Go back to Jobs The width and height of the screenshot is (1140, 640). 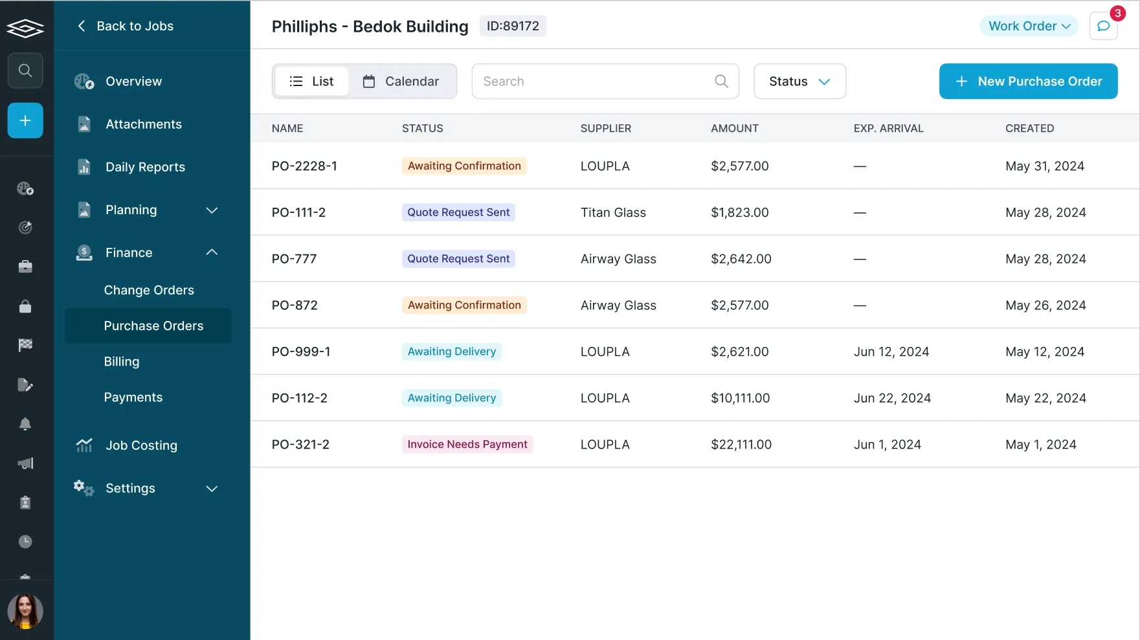tap(126, 26)
